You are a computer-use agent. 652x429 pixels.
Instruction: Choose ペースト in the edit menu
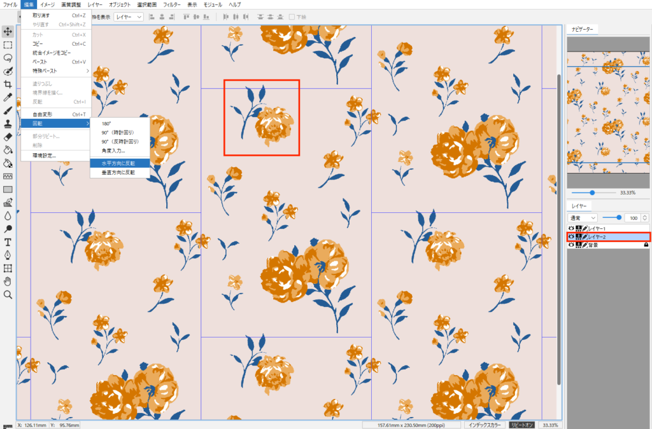coord(56,62)
